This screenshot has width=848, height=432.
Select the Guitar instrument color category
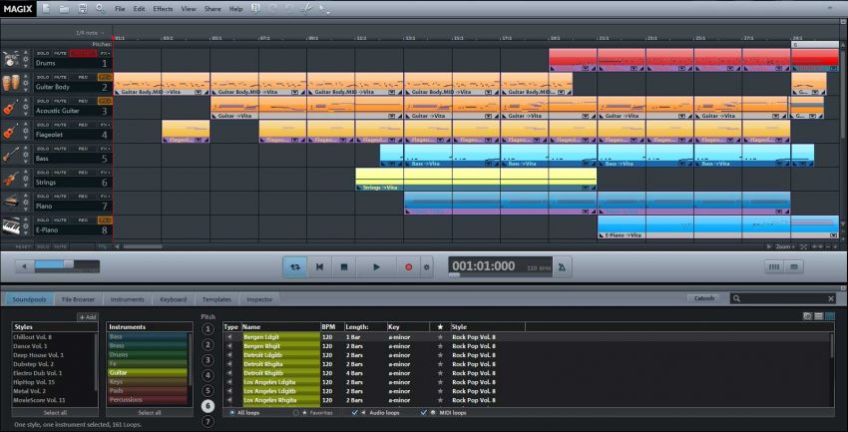point(149,372)
